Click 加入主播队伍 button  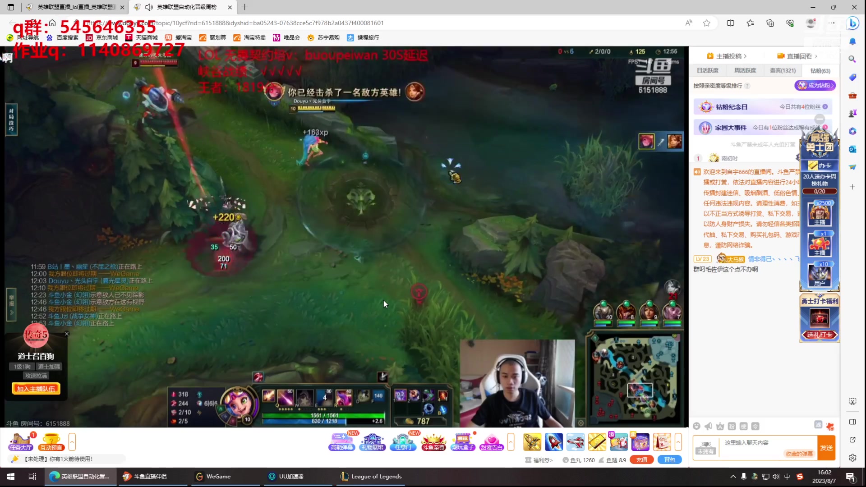tap(36, 389)
